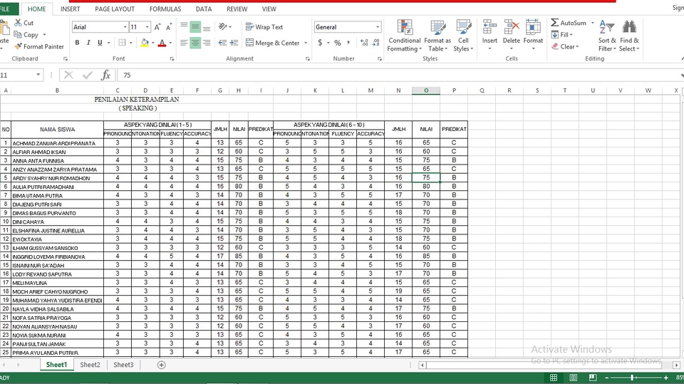Toggle Align Right
Viewport: 684px width, 384px height.
click(207, 43)
